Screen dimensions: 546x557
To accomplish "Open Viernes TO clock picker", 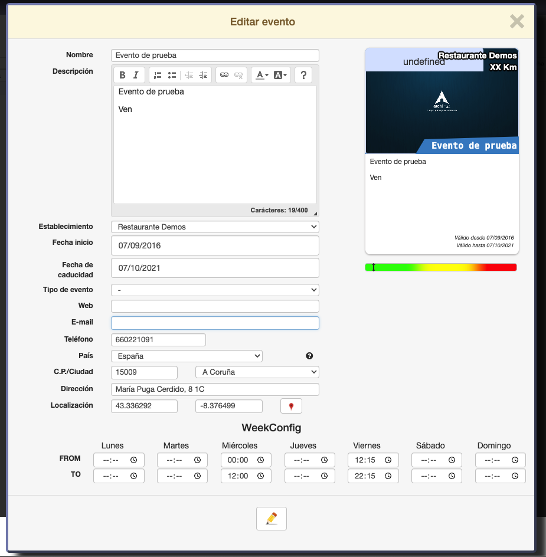I will tap(388, 476).
